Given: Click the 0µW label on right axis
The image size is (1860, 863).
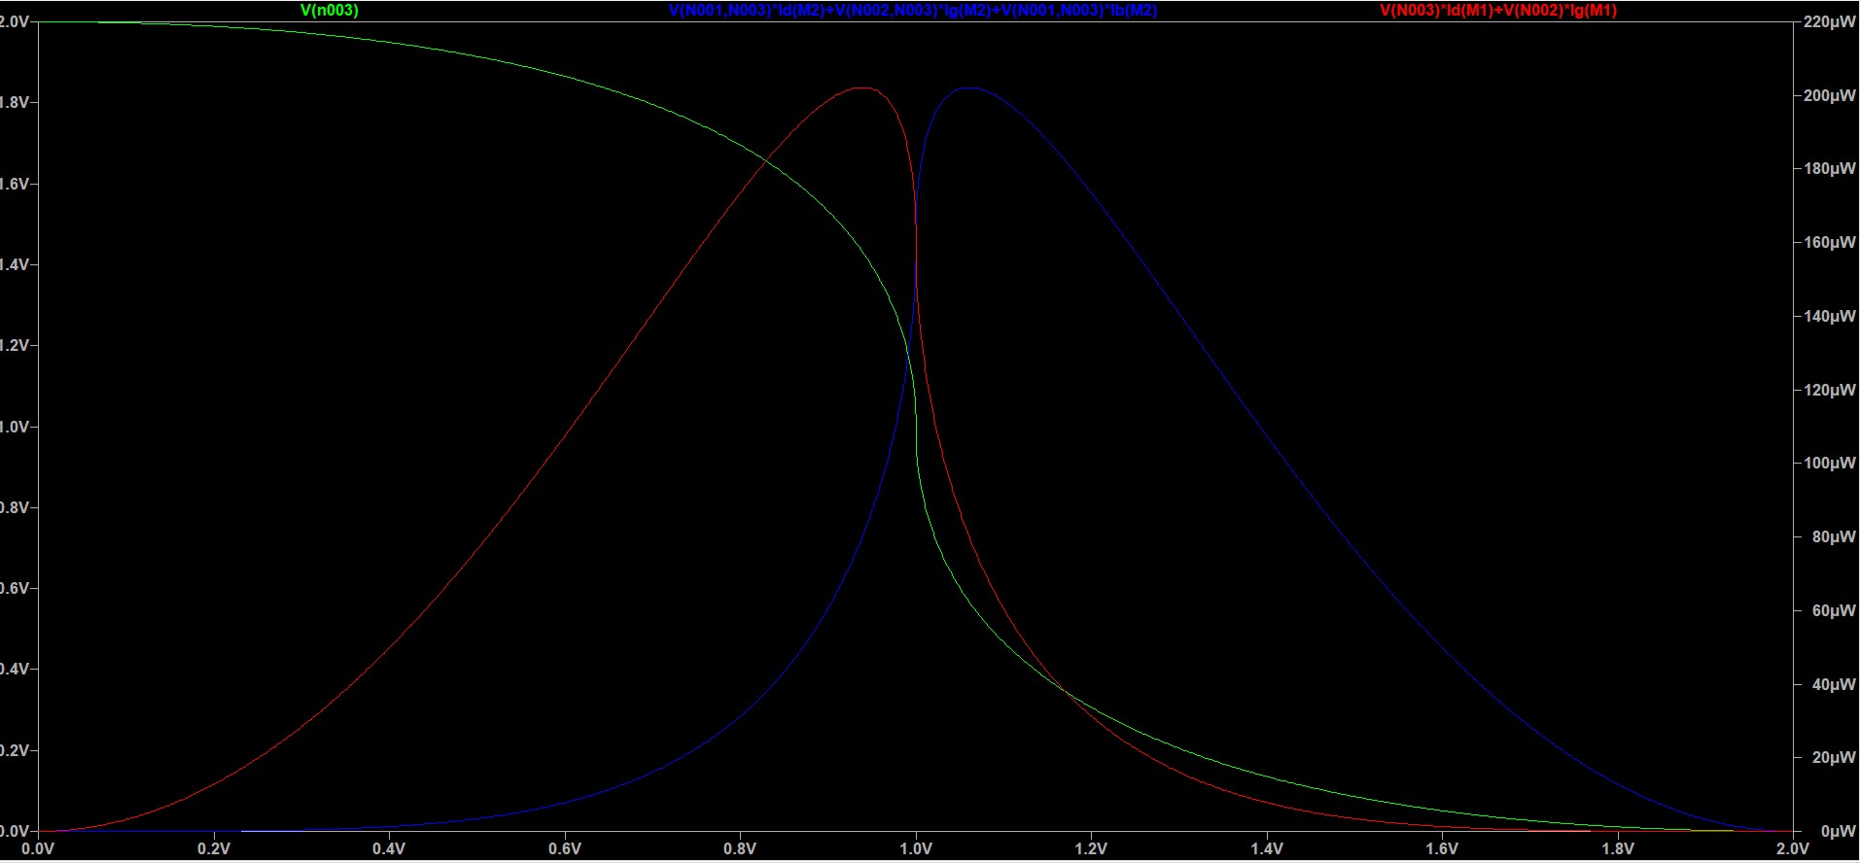Looking at the screenshot, I should tap(1838, 831).
